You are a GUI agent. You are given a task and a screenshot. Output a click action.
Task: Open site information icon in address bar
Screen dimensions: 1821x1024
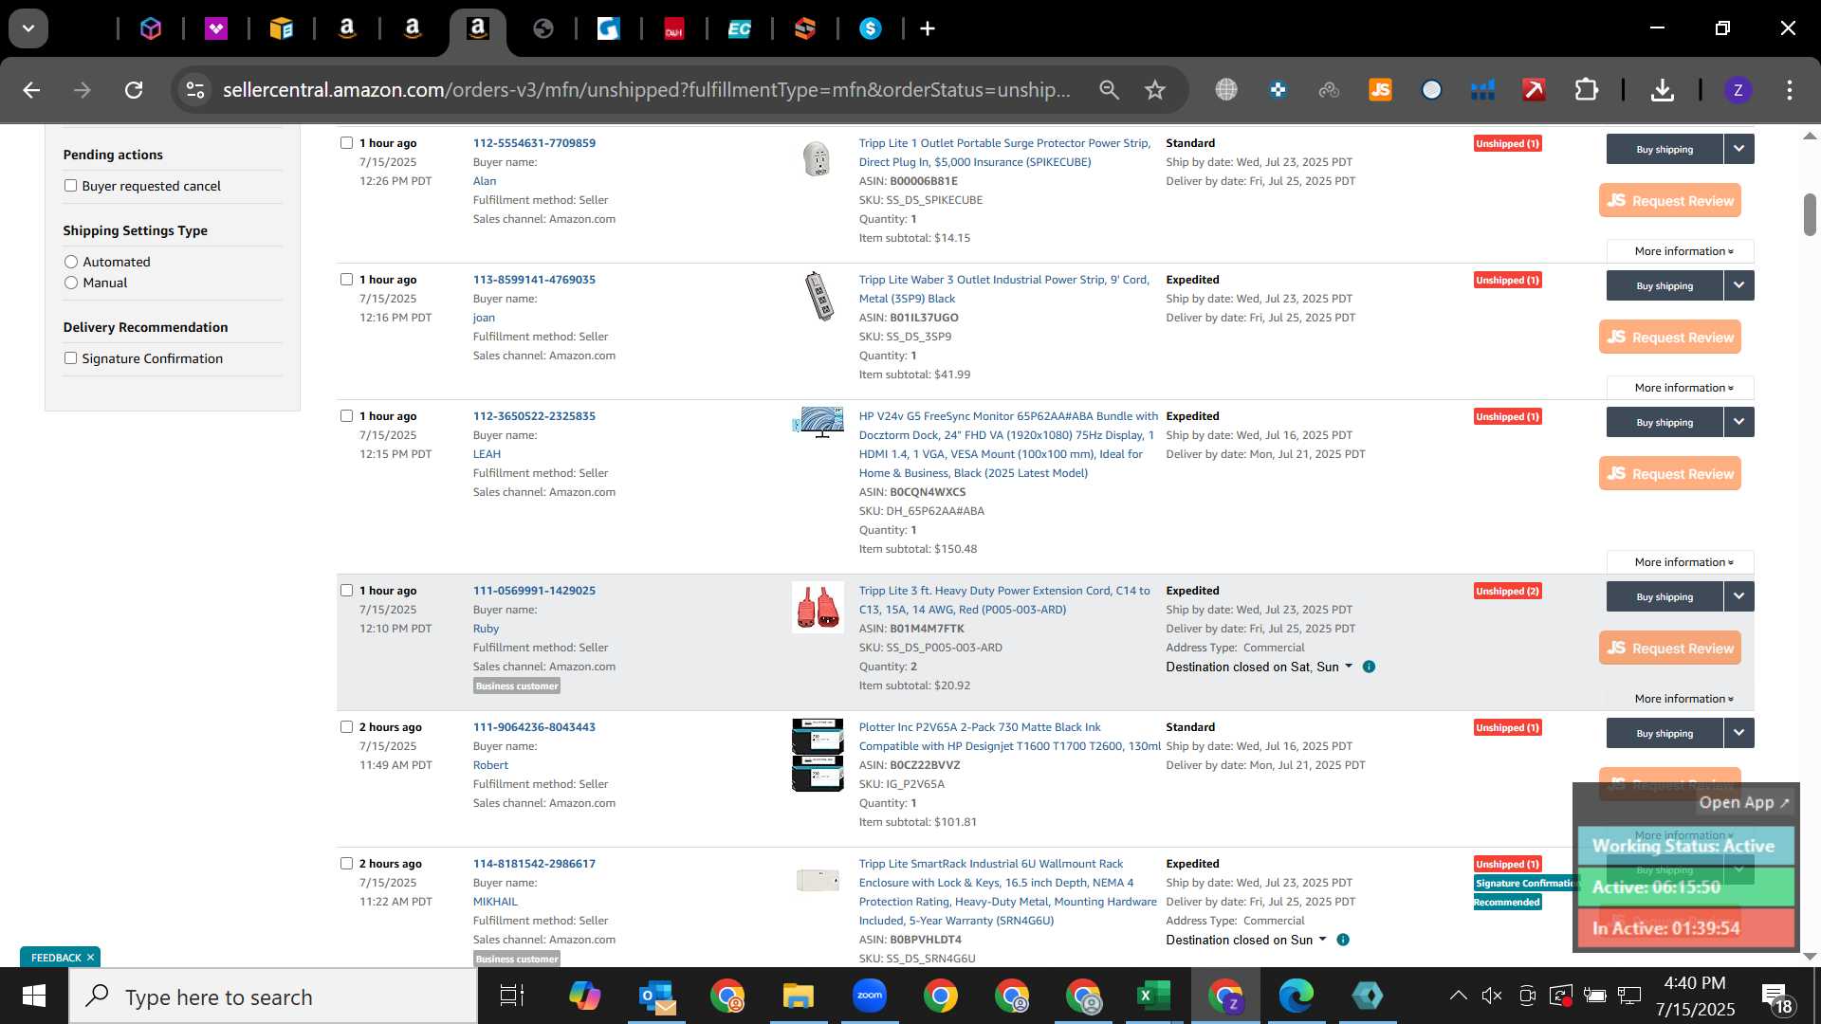click(x=195, y=90)
